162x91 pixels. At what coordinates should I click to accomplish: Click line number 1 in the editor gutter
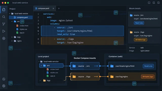(38, 14)
